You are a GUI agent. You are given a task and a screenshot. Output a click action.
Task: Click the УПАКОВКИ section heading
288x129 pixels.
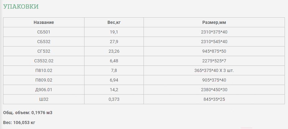(x=21, y=7)
